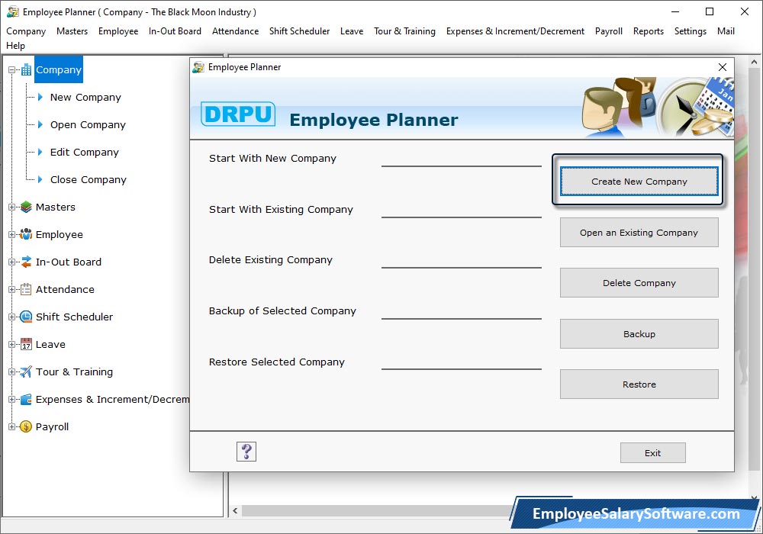Click Open an Existing Company button
This screenshot has width=763, height=534.
point(639,233)
